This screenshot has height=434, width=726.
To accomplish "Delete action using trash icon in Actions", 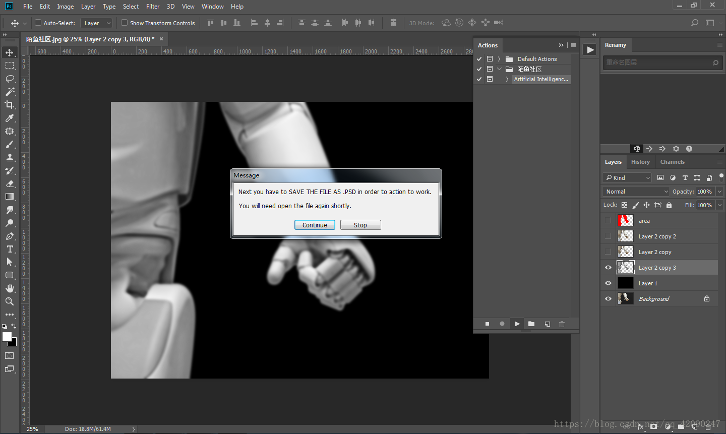I will (x=562, y=324).
